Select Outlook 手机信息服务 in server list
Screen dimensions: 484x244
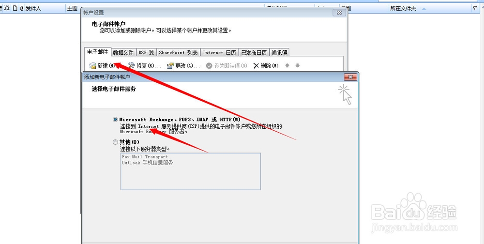click(x=147, y=163)
